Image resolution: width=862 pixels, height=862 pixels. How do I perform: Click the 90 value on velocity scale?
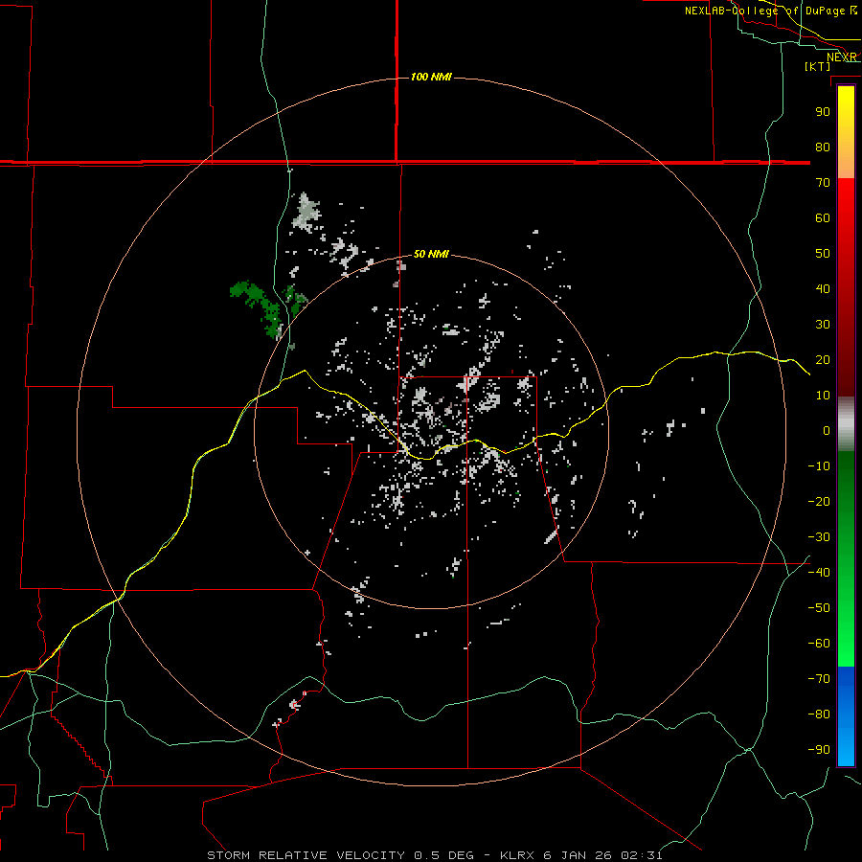tap(823, 112)
